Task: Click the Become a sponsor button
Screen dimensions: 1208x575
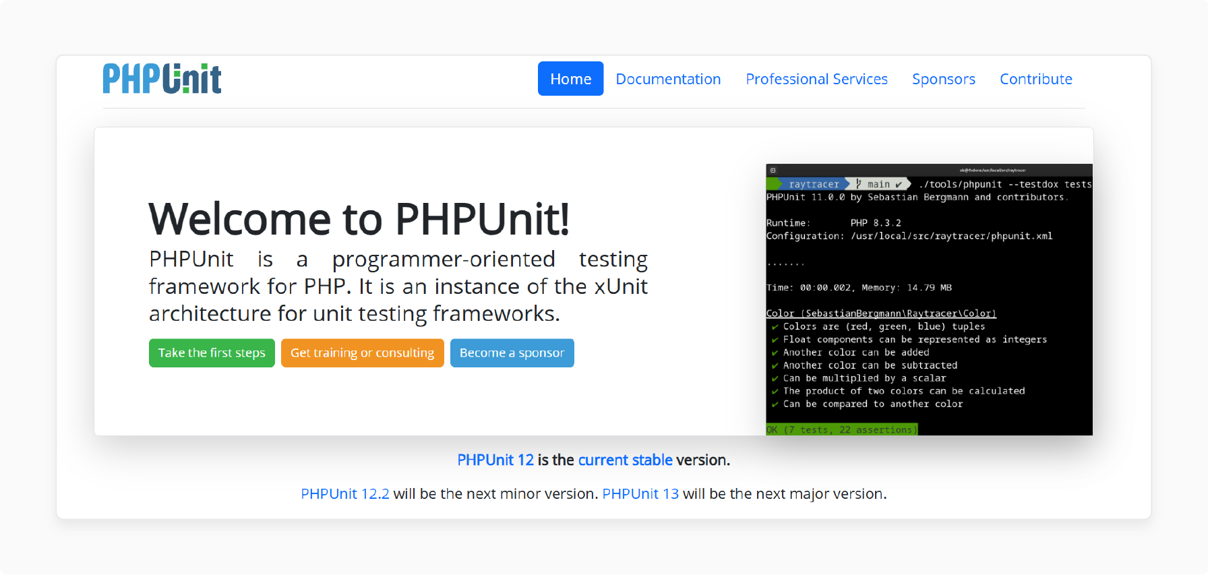Action: pos(512,353)
